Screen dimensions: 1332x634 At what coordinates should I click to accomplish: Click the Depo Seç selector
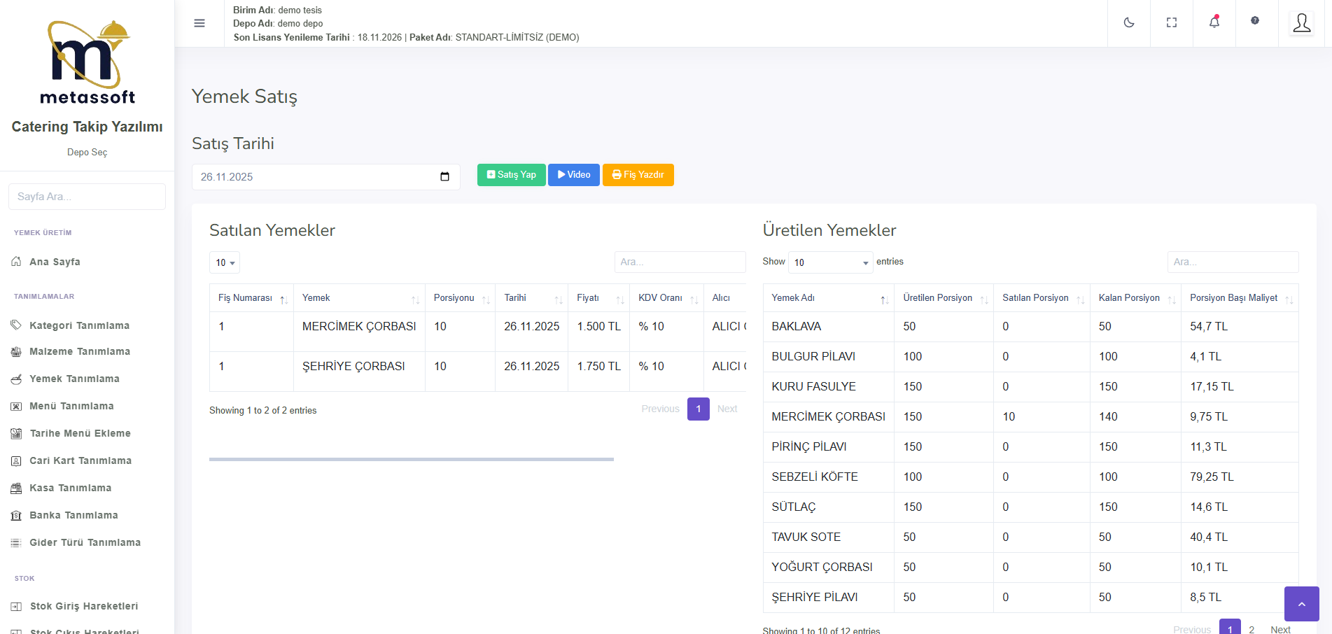tap(87, 153)
